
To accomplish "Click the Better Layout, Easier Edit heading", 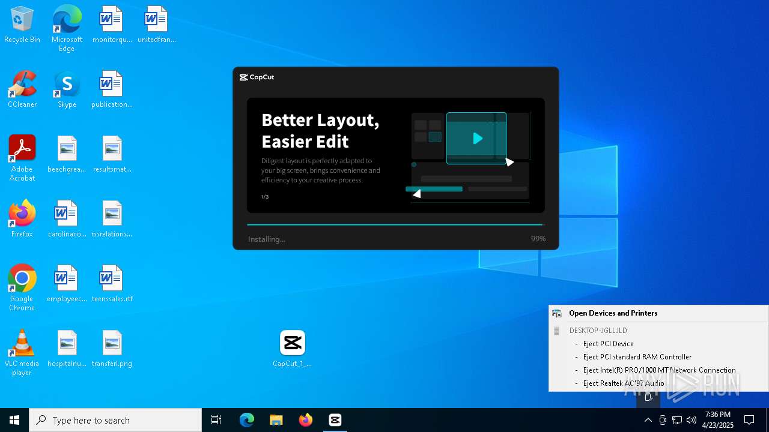I will point(320,130).
